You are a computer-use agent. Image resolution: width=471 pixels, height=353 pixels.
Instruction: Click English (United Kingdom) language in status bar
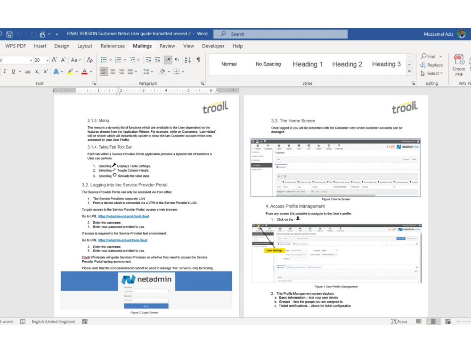pyautogui.click(x=54, y=321)
